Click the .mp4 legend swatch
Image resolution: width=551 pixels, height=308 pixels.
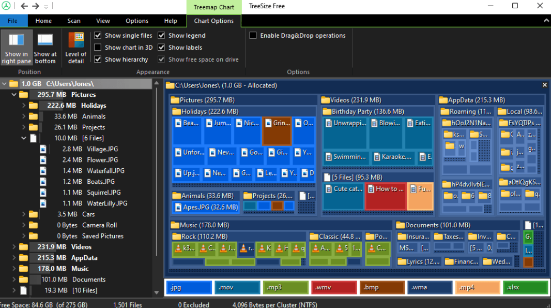478,288
